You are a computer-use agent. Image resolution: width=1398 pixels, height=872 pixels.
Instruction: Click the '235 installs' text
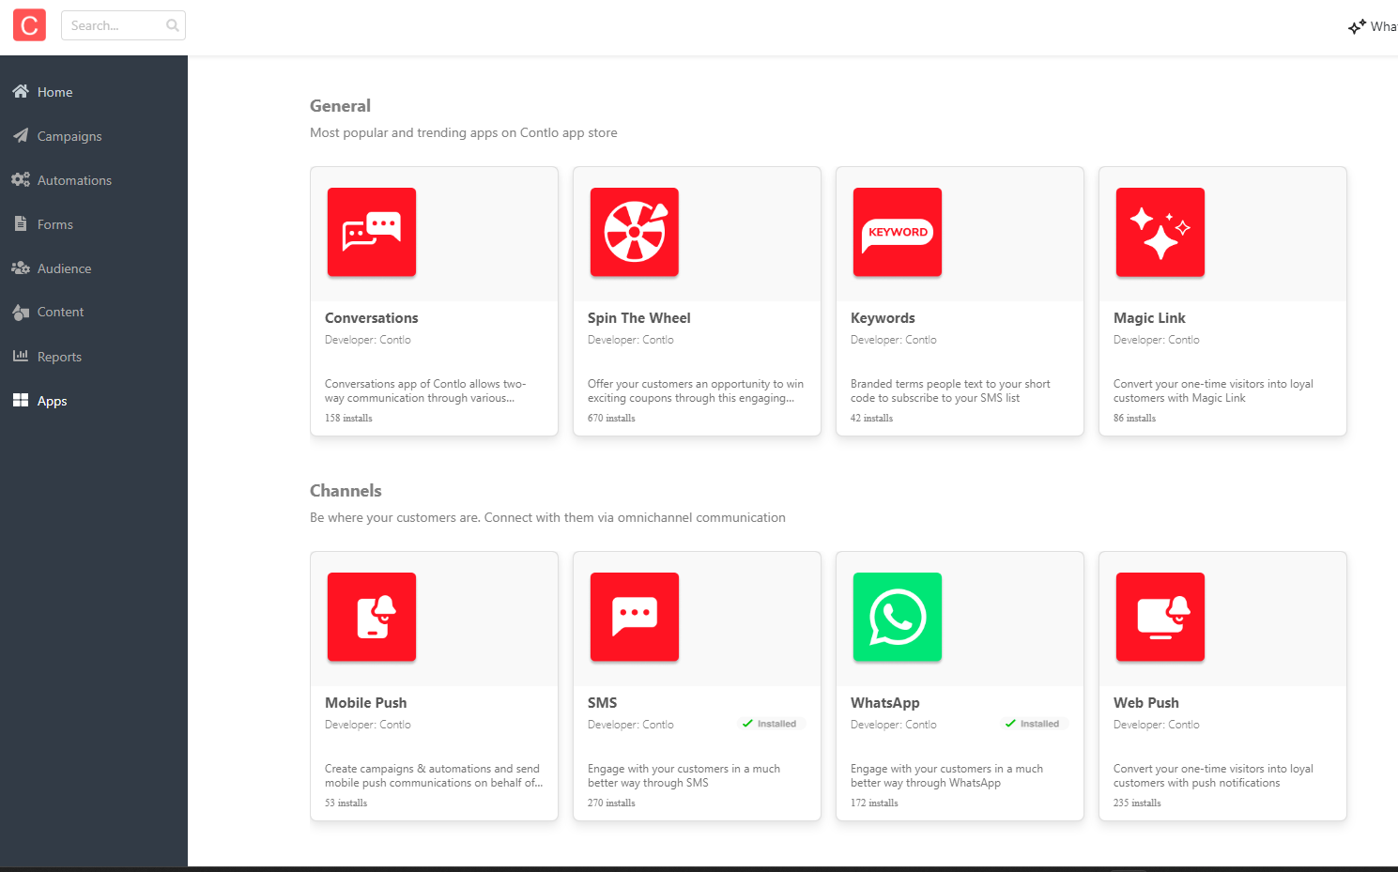coord(1137,803)
